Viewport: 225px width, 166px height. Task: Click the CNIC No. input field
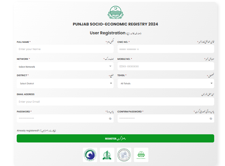click(166, 49)
